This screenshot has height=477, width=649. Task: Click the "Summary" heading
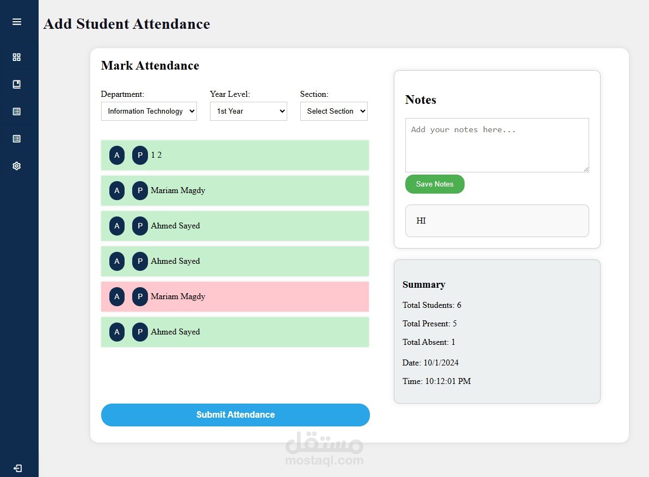[x=424, y=284]
